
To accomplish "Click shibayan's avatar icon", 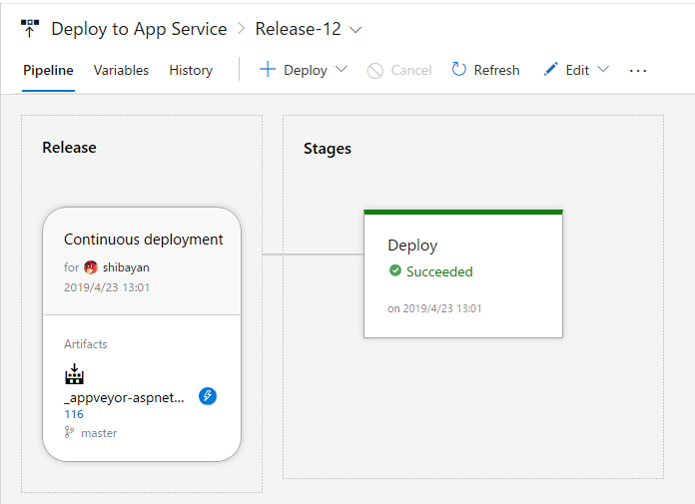I will tap(91, 267).
